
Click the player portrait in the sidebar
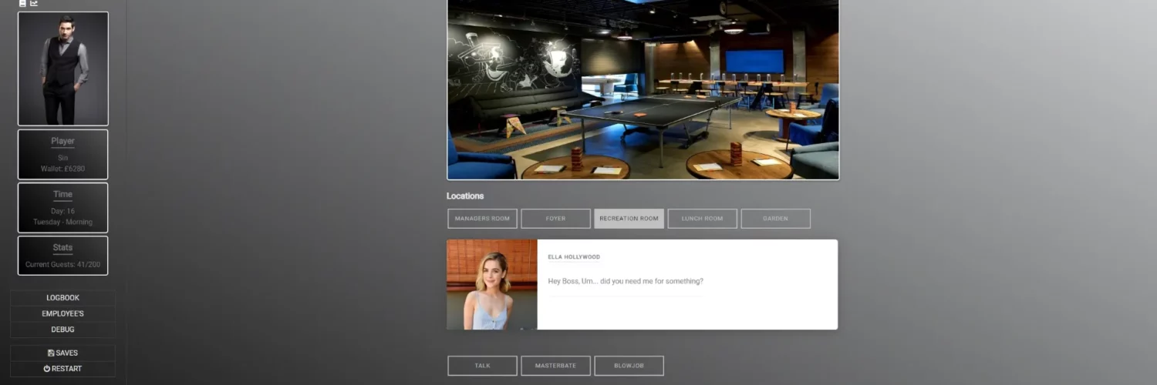point(63,69)
